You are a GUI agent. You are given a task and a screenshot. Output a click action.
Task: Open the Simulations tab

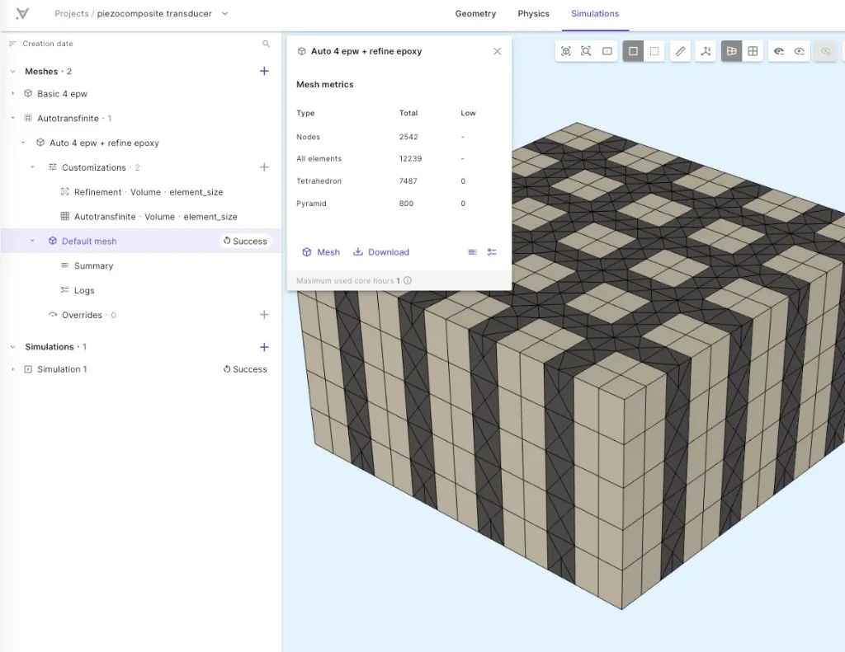(595, 13)
